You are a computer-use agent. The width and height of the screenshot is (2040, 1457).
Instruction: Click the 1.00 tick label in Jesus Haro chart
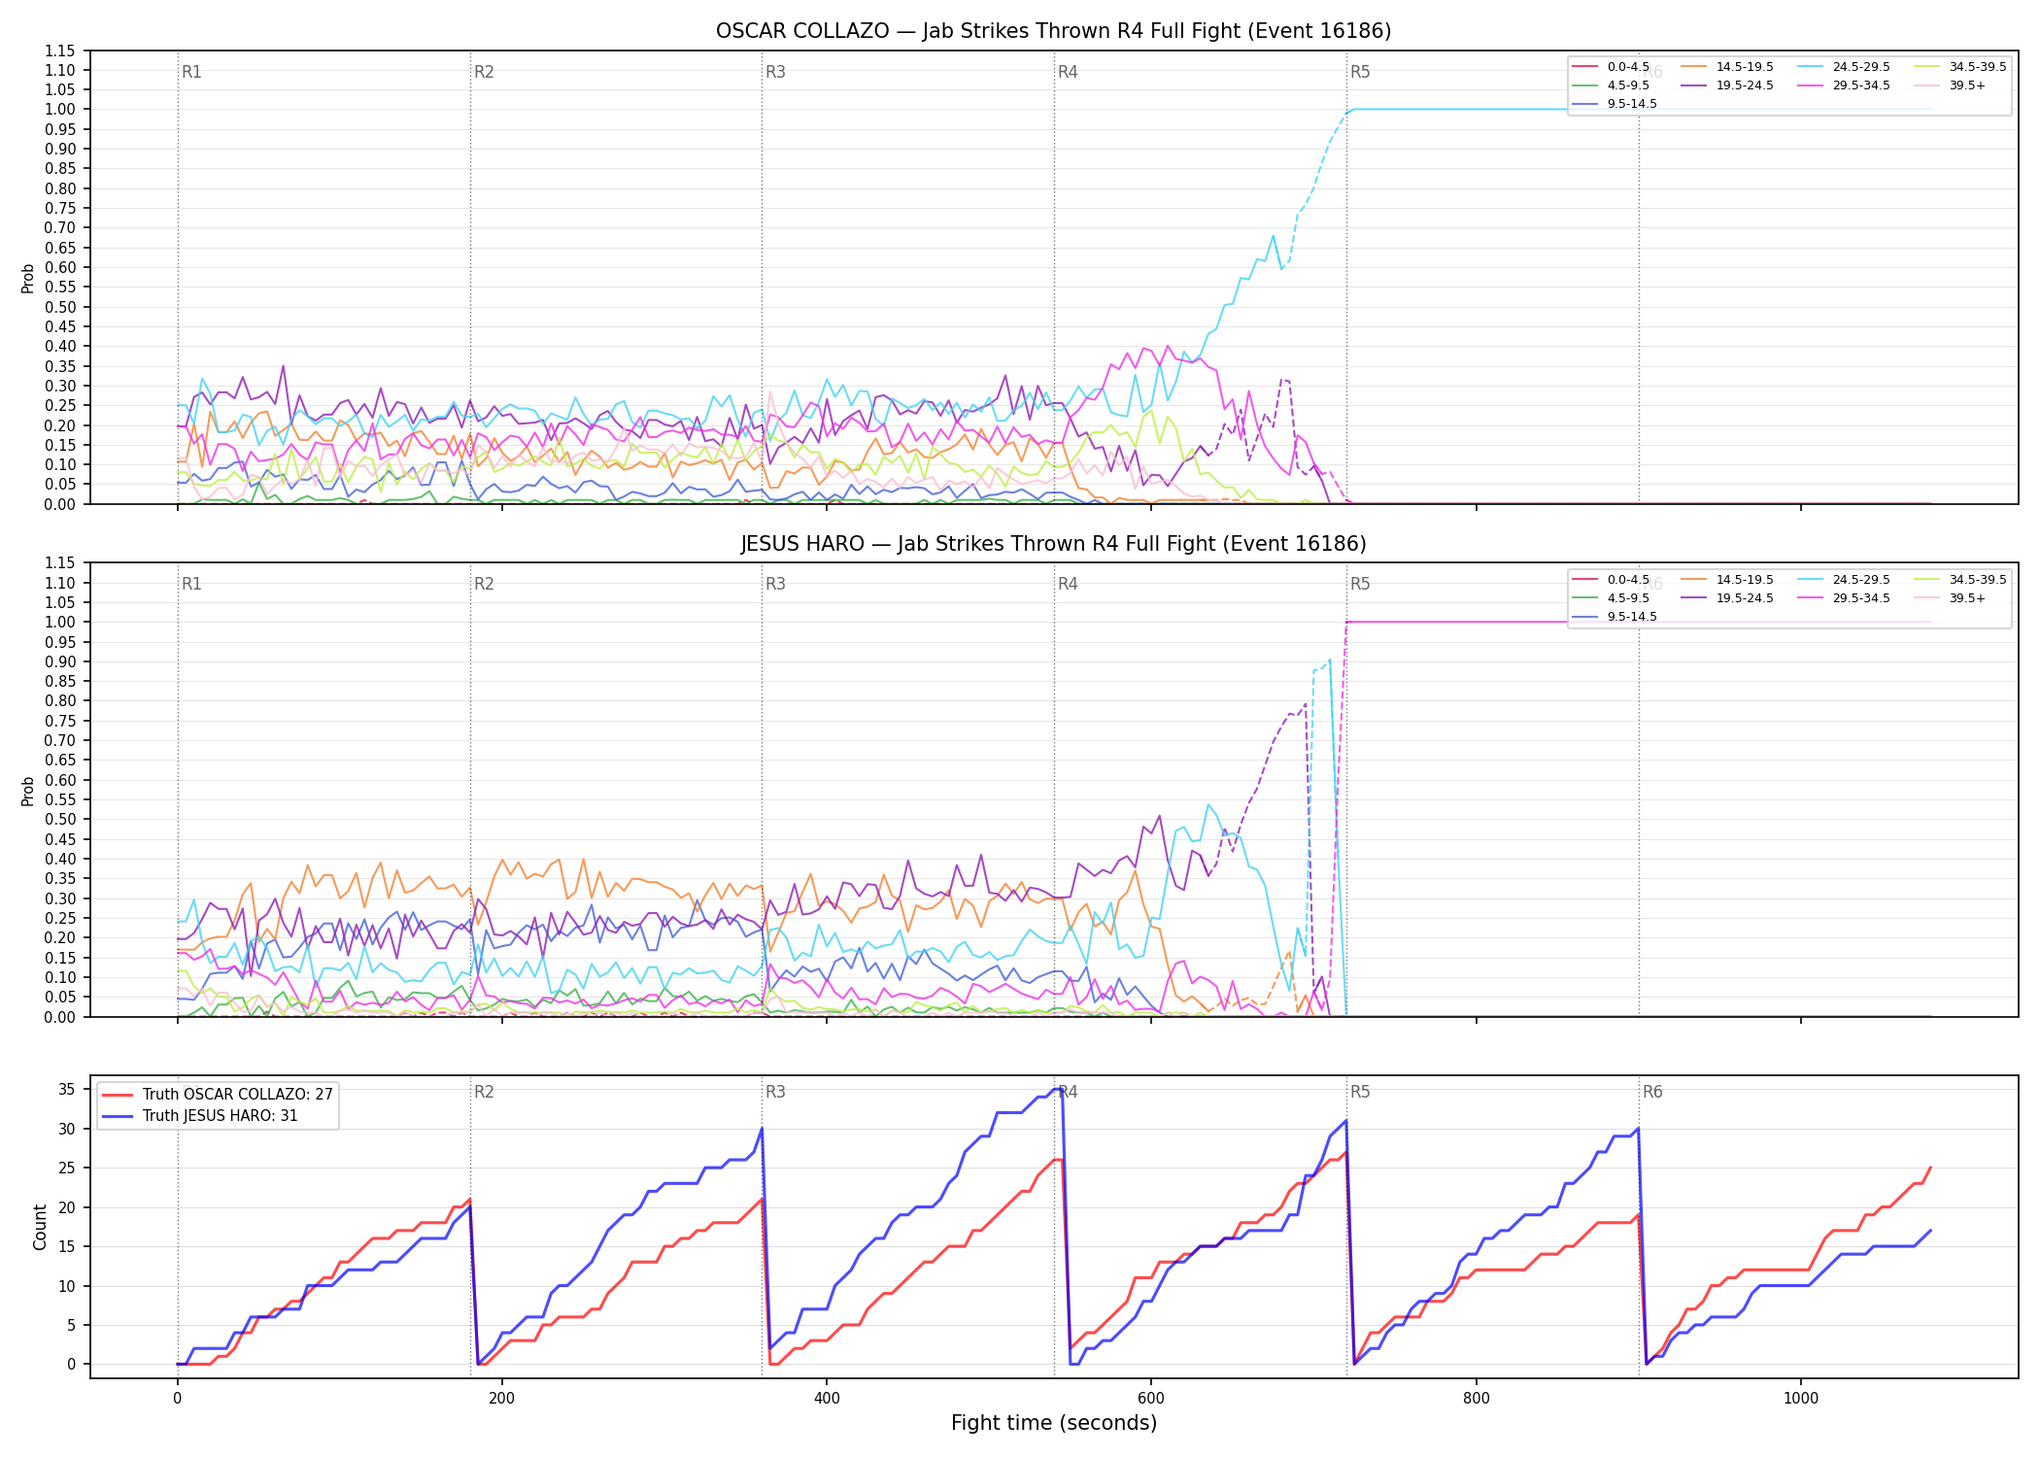(x=59, y=622)
